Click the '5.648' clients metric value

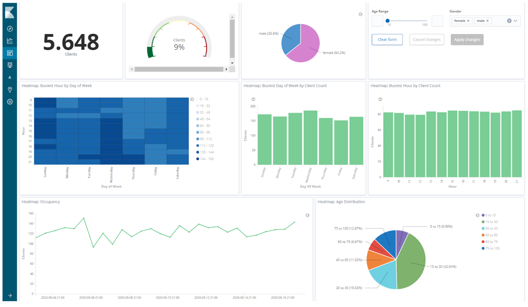71,42
